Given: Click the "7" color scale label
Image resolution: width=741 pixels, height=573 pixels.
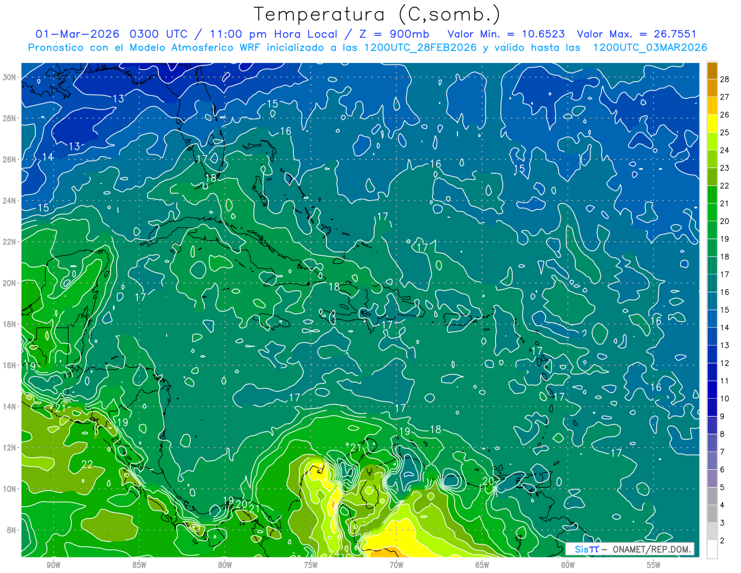Looking at the screenshot, I should tap(722, 452).
